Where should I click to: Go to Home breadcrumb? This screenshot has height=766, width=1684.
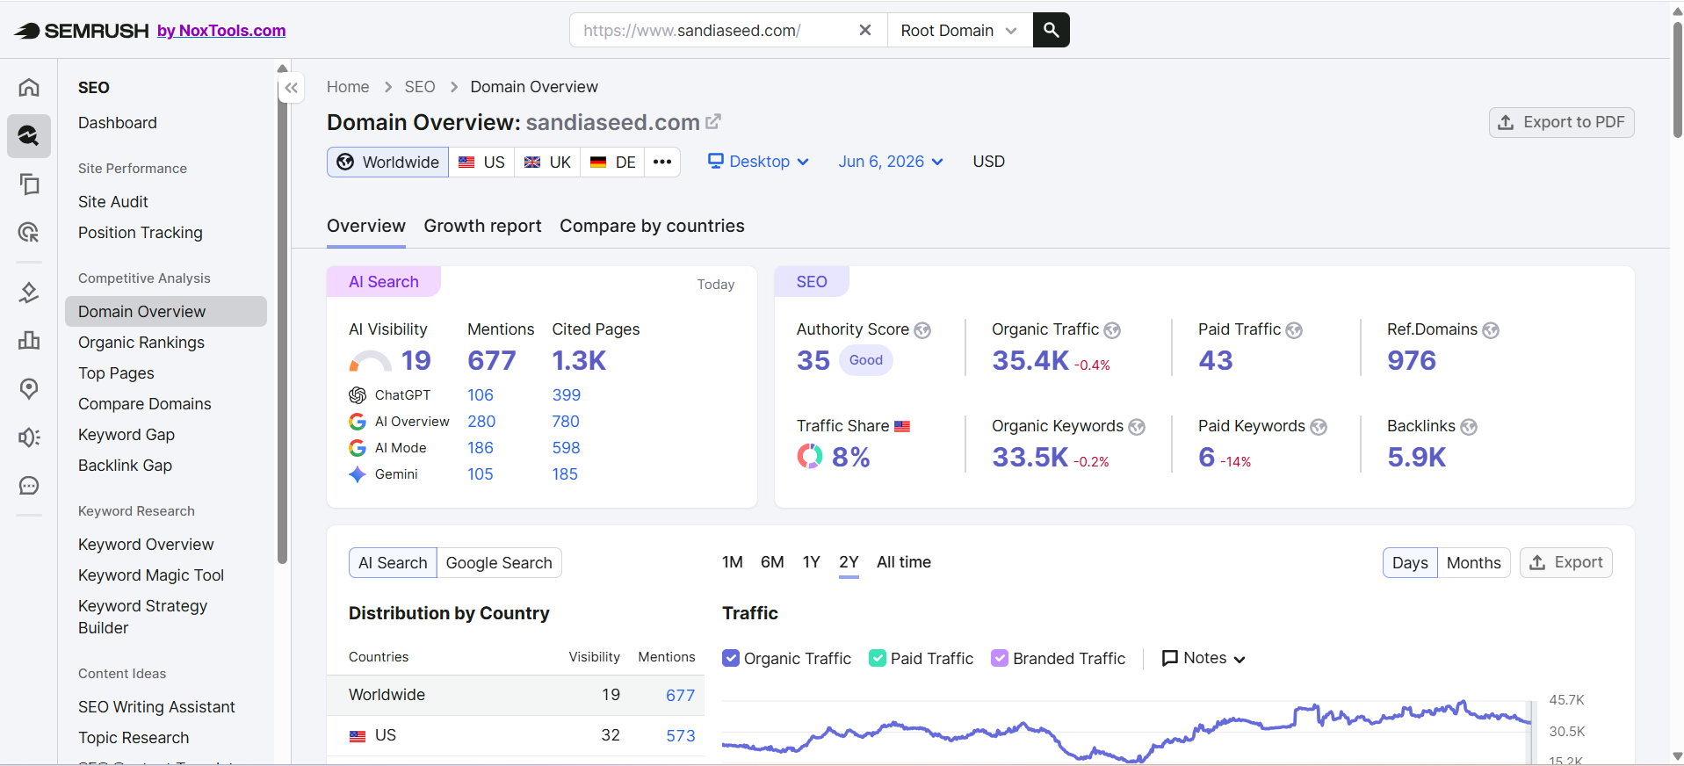pyautogui.click(x=348, y=87)
